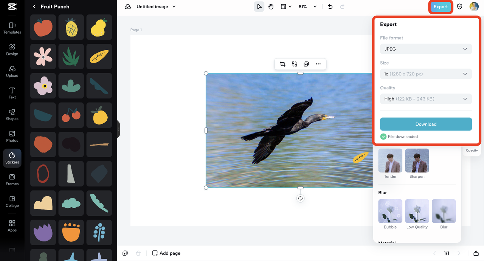Open the Text sidebar panel
Viewport: 484px width, 261px height.
[x=12, y=93]
